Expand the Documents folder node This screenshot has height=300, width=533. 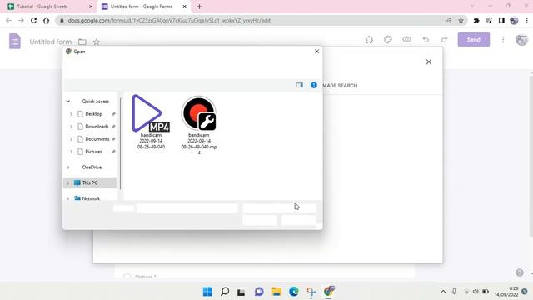(71, 139)
